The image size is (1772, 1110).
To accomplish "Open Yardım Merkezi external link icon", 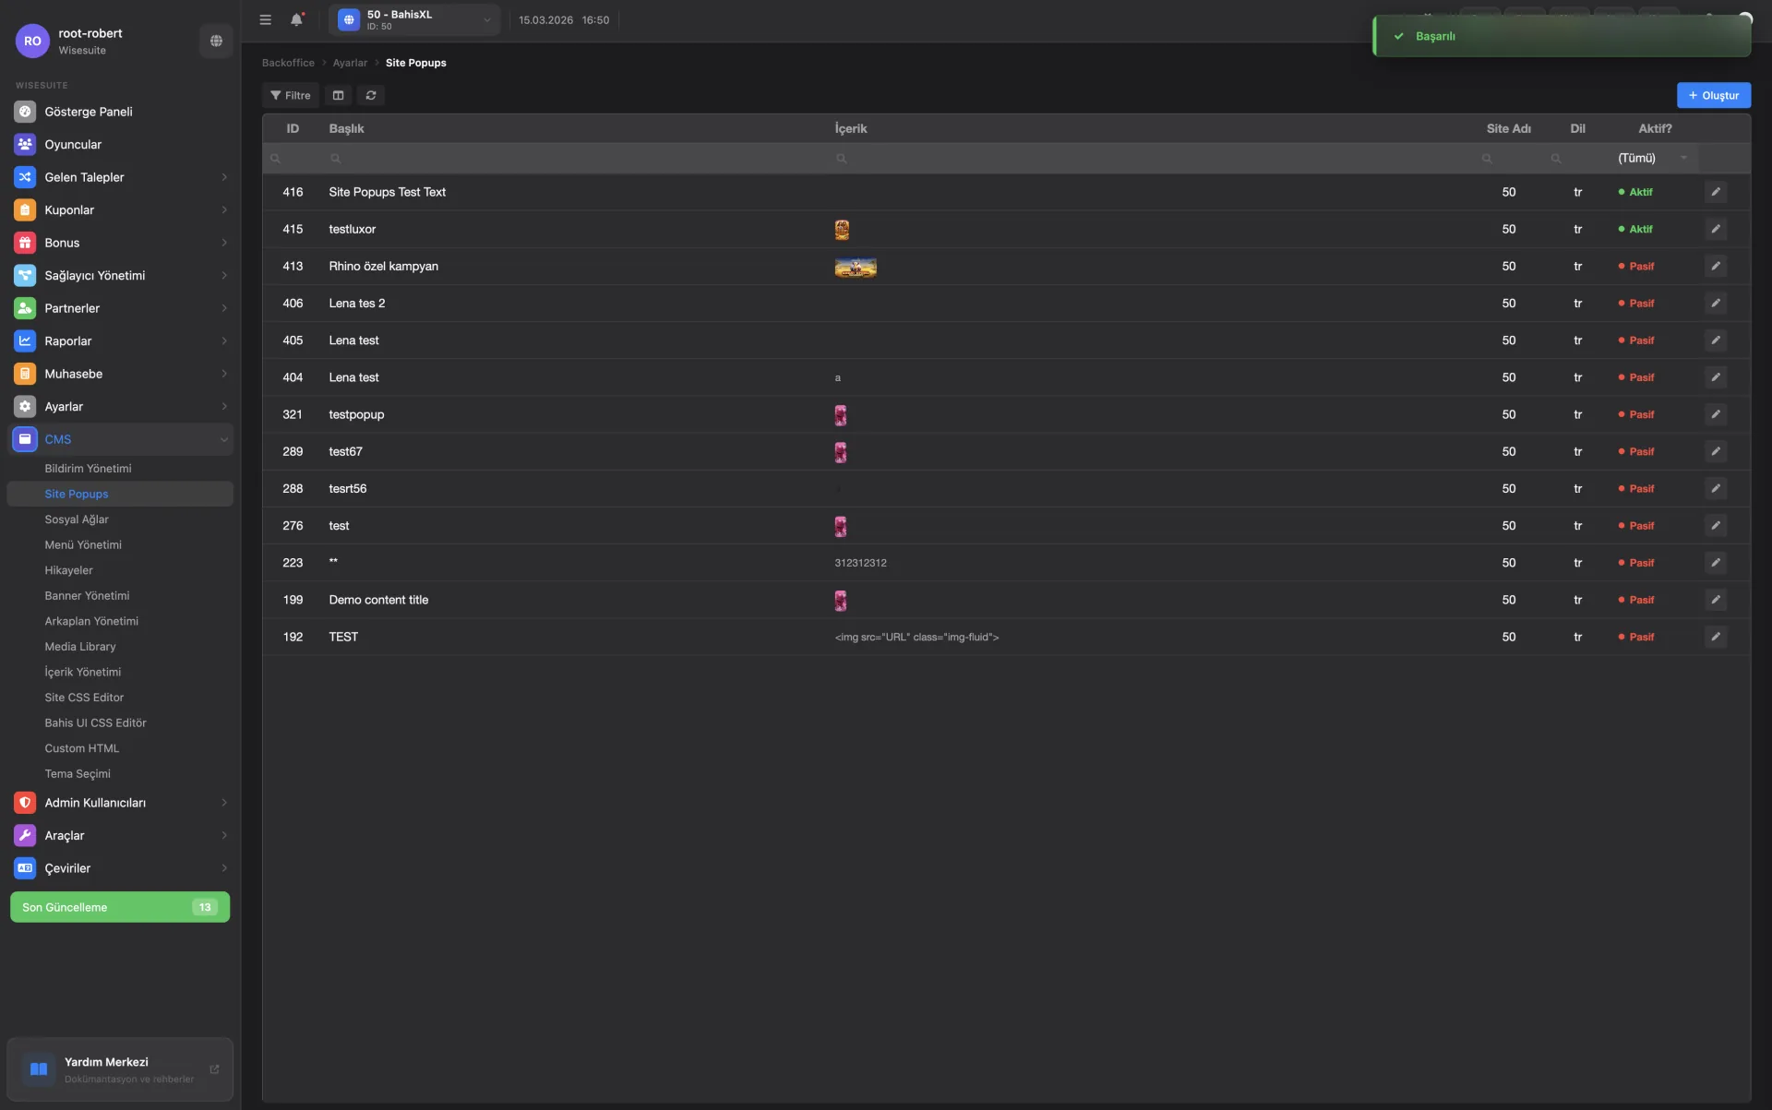I will 214,1069.
